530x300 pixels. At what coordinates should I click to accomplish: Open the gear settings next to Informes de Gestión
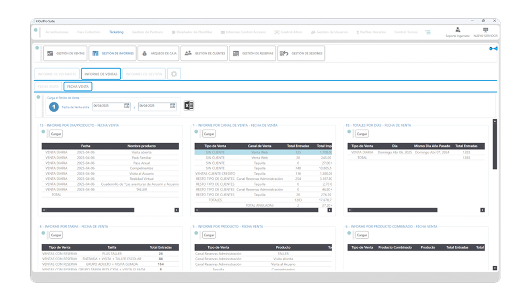(174, 74)
